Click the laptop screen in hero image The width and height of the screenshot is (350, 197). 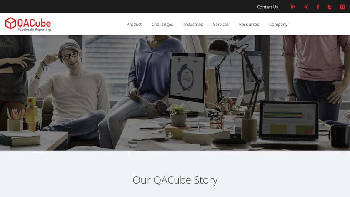(x=289, y=120)
